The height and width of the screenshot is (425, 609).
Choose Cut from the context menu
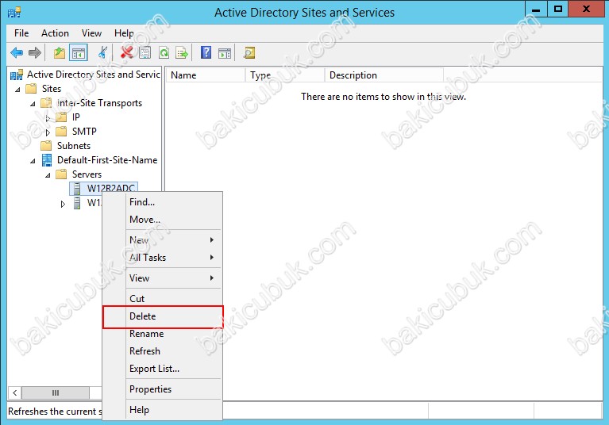[163, 299]
